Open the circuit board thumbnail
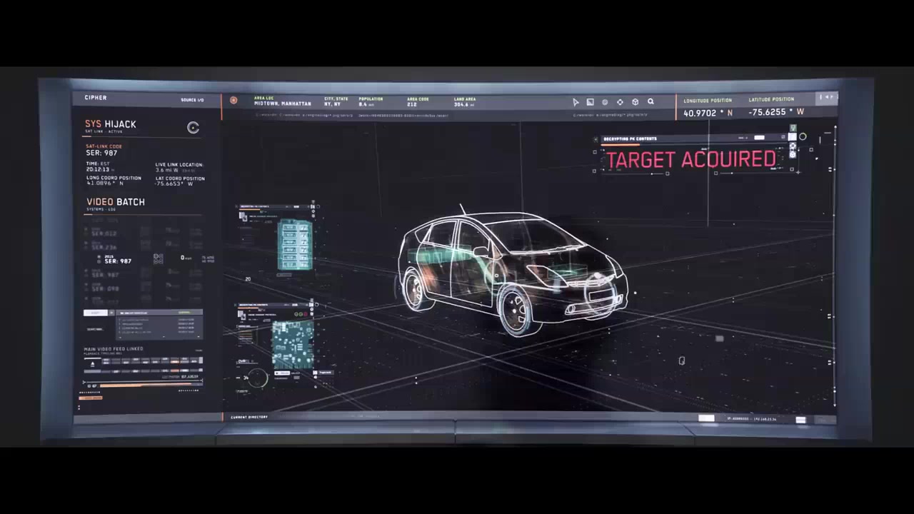Image resolution: width=914 pixels, height=514 pixels. tap(293, 344)
